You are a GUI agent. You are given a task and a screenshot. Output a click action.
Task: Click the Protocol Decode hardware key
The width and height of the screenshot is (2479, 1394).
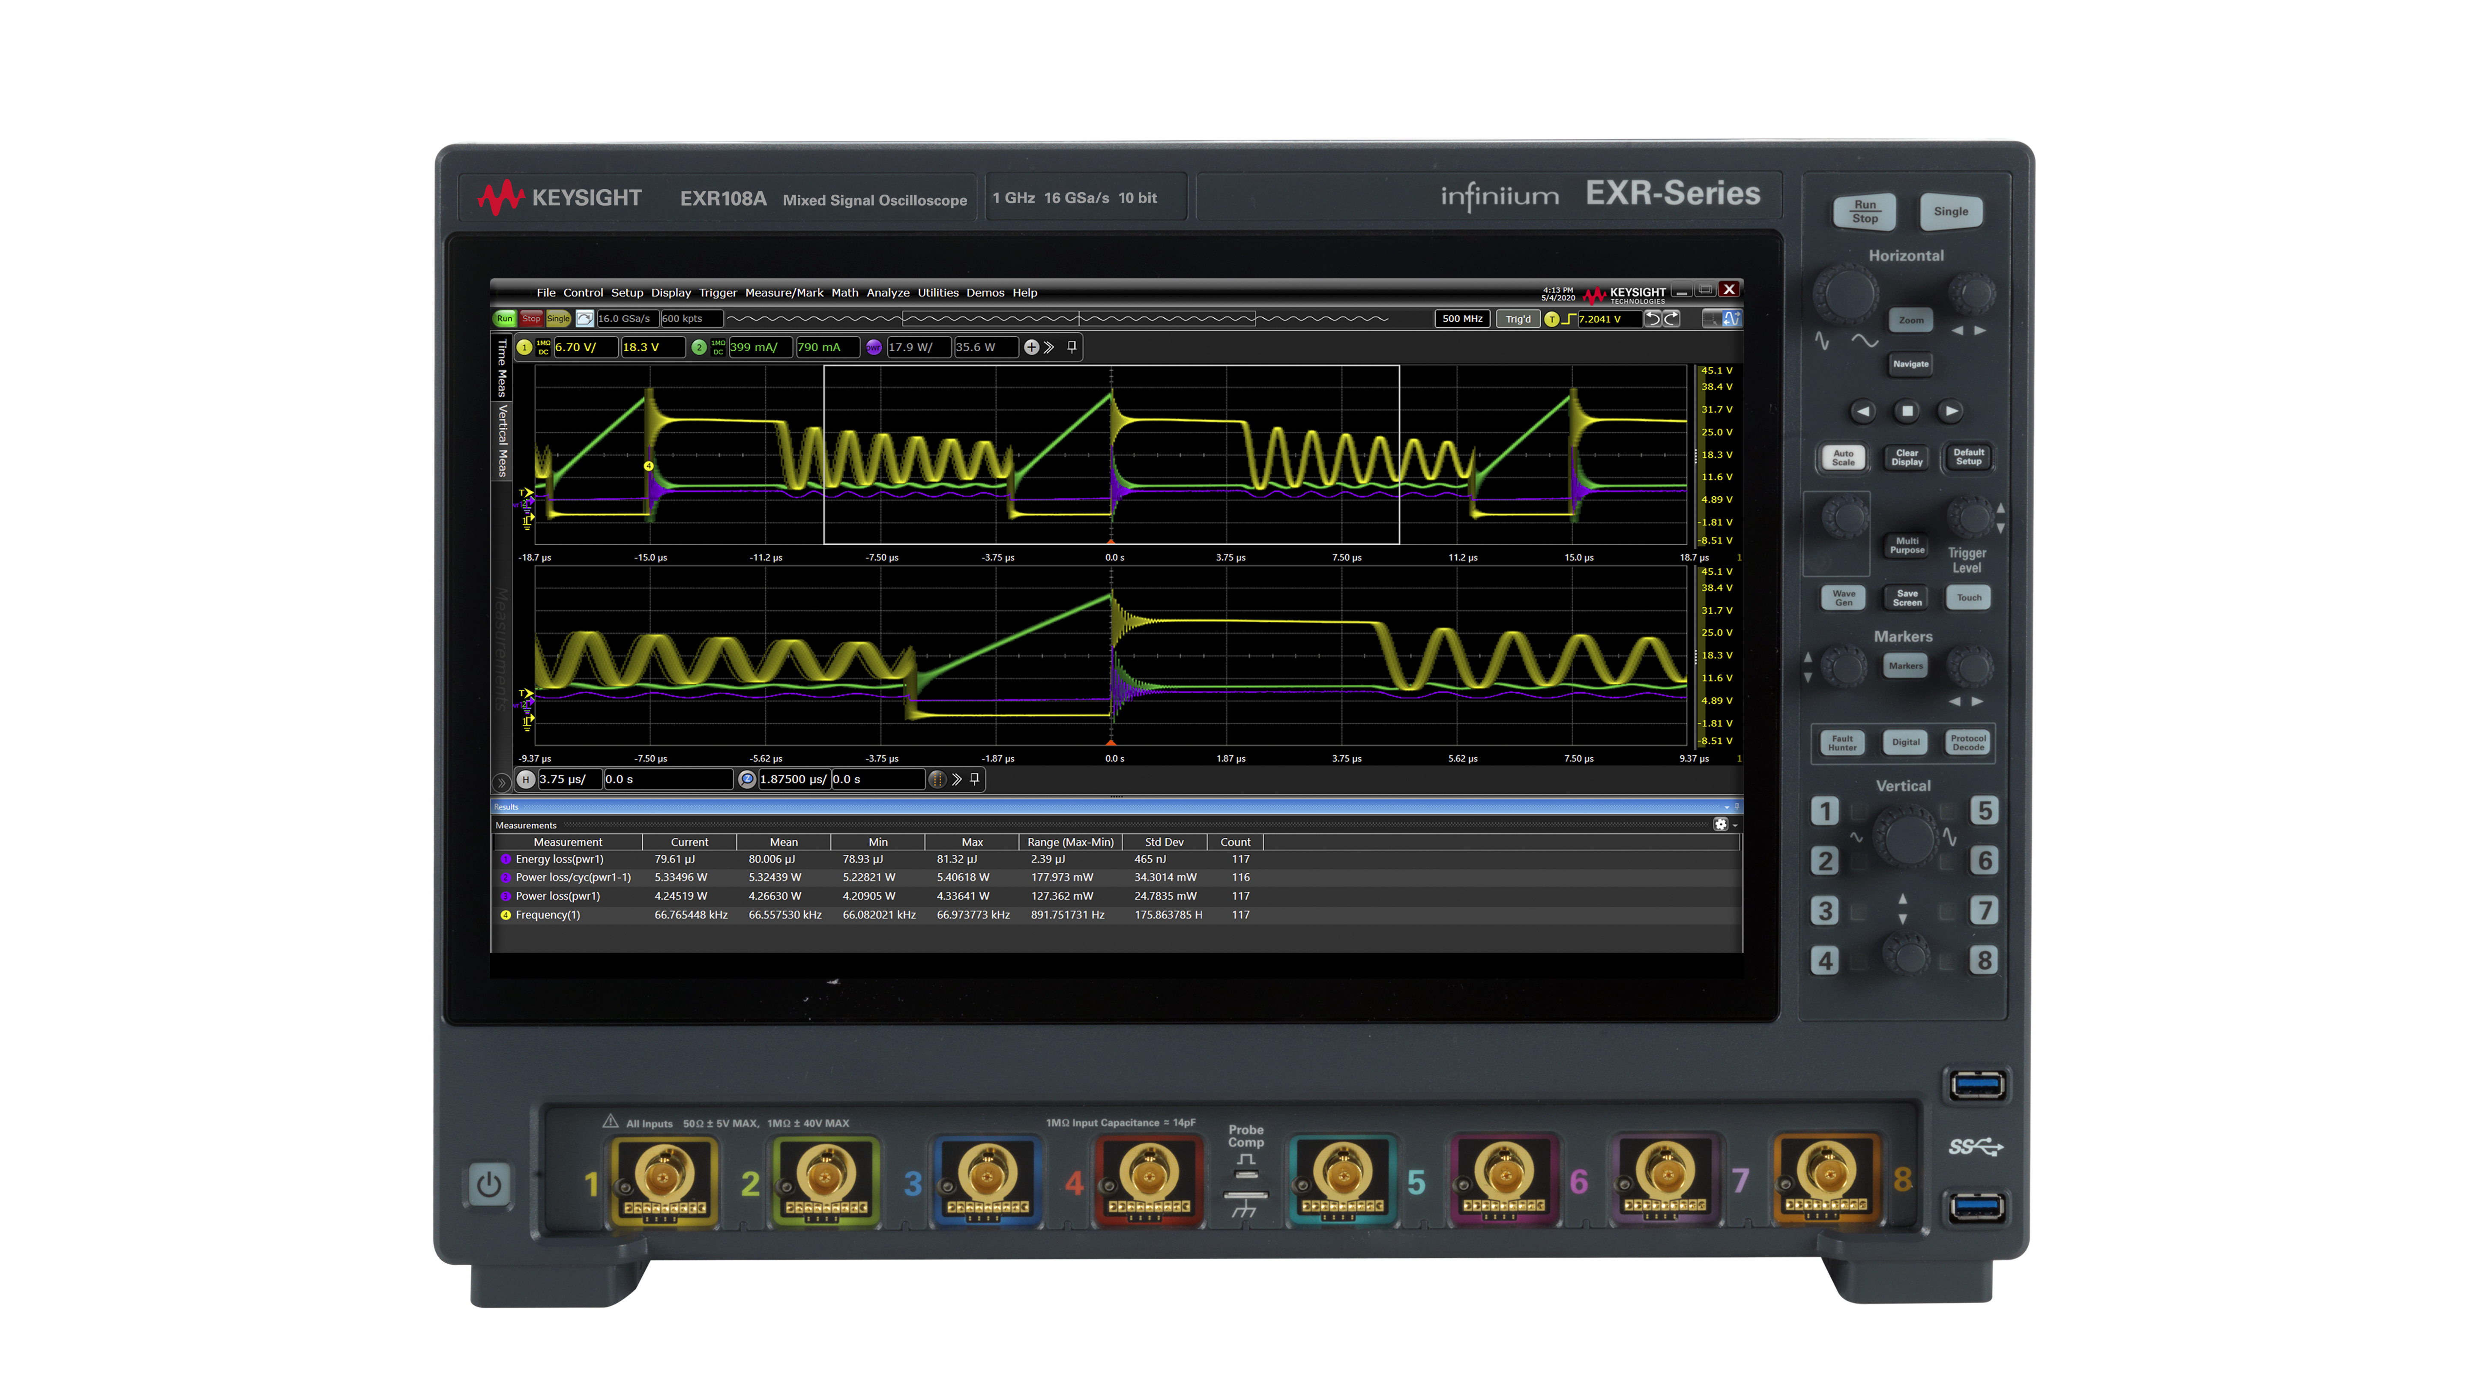[x=1968, y=743]
